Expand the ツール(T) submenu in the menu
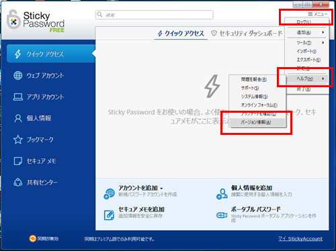Screen dimensions: 336x251 [308, 42]
